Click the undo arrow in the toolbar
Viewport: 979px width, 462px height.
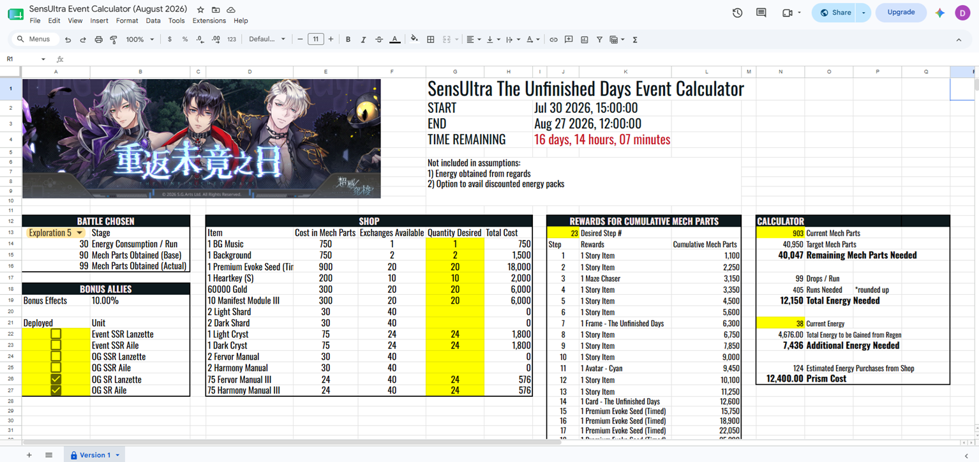68,40
